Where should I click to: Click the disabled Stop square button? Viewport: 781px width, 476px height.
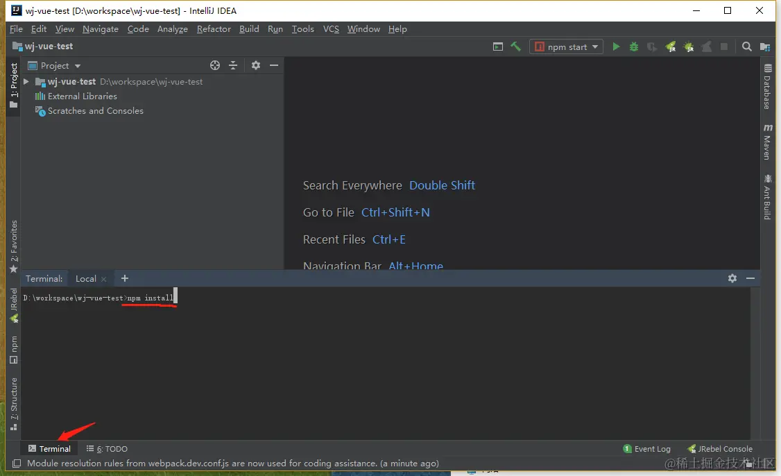[724, 46]
